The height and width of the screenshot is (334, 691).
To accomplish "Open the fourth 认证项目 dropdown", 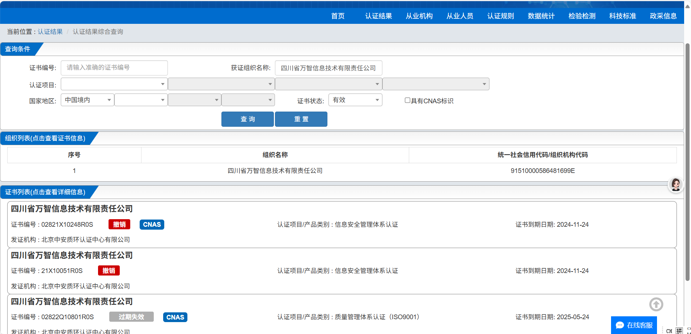I will pyautogui.click(x=436, y=84).
